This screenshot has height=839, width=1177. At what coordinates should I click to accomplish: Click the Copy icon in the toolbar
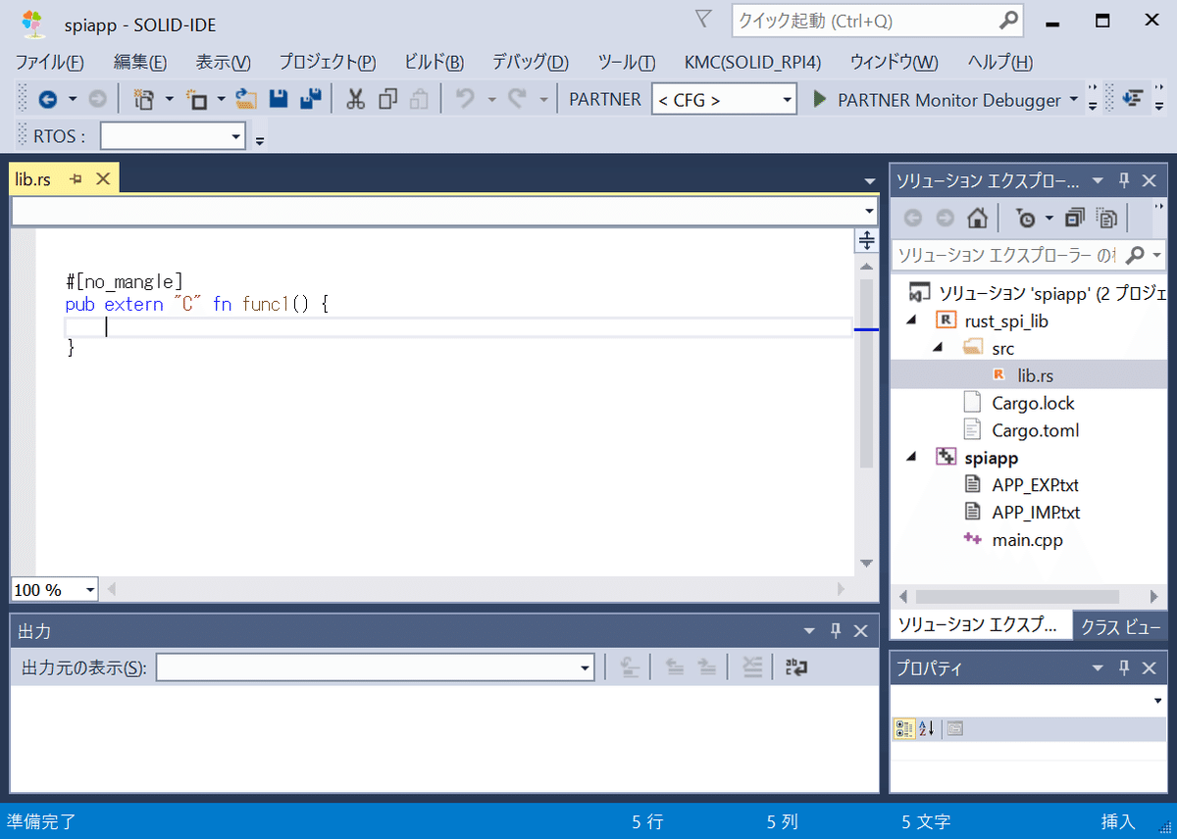point(387,99)
